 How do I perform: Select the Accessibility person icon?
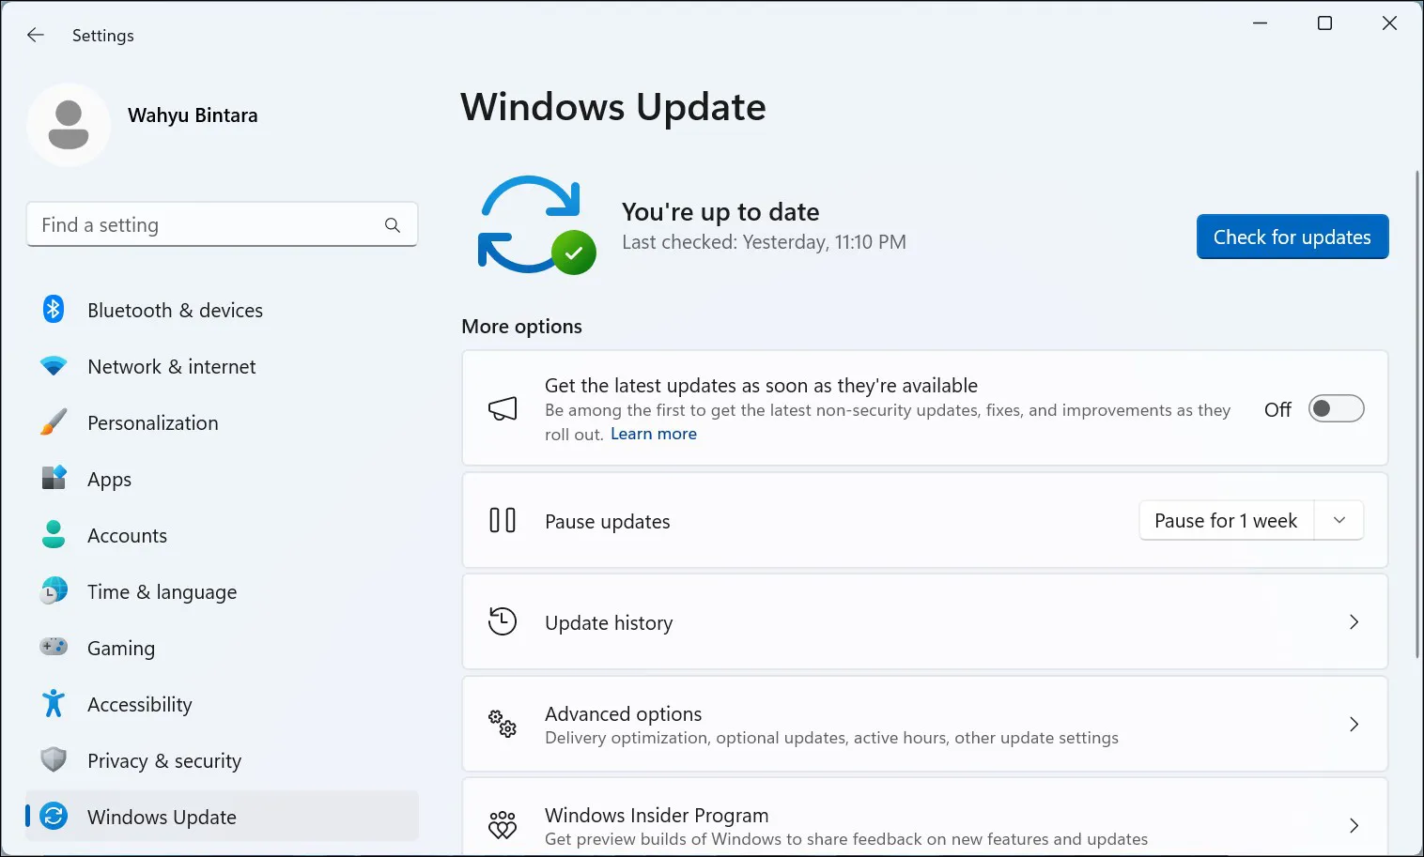pyautogui.click(x=54, y=704)
